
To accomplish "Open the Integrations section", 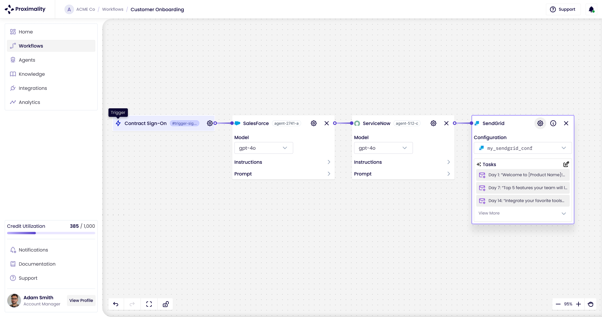I will (x=33, y=88).
